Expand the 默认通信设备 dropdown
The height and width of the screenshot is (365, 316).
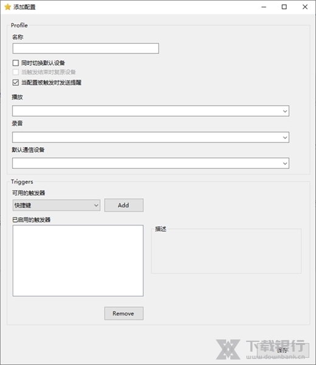click(x=151, y=163)
